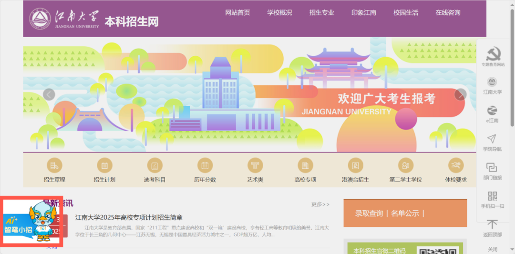This screenshot has height=254, width=515.
Task: Open the 招生专业 menu
Action: (x=321, y=13)
